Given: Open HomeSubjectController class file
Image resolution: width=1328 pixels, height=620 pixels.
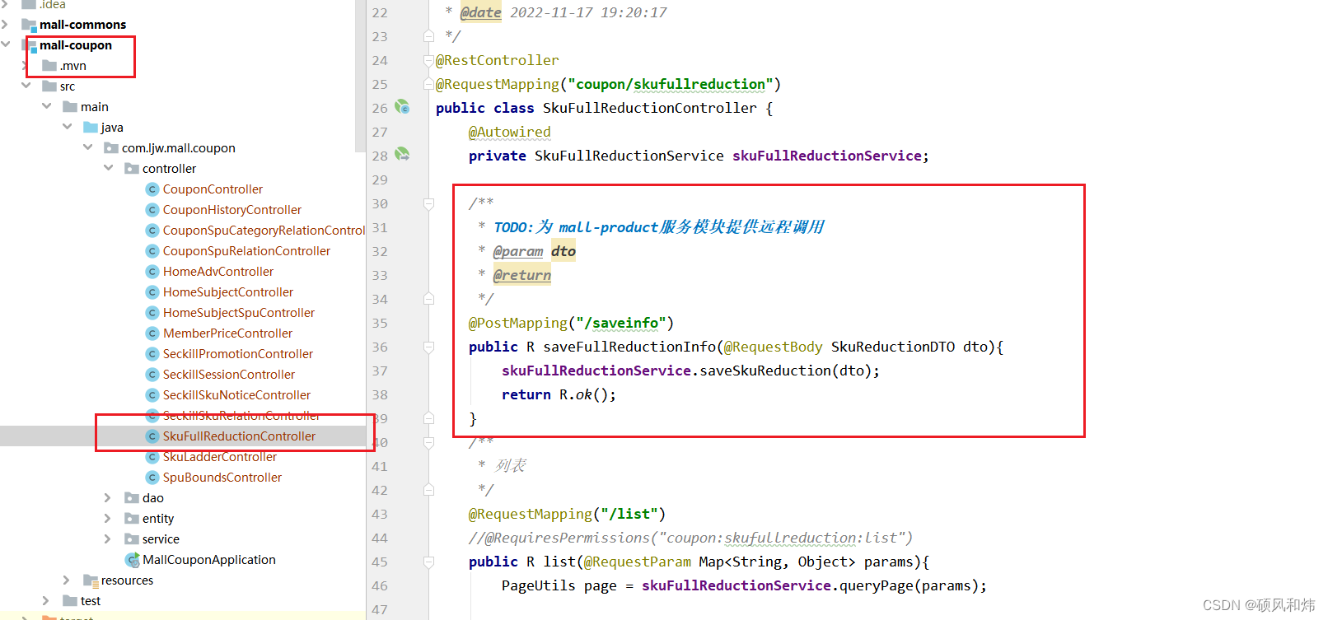Looking at the screenshot, I should tap(228, 292).
